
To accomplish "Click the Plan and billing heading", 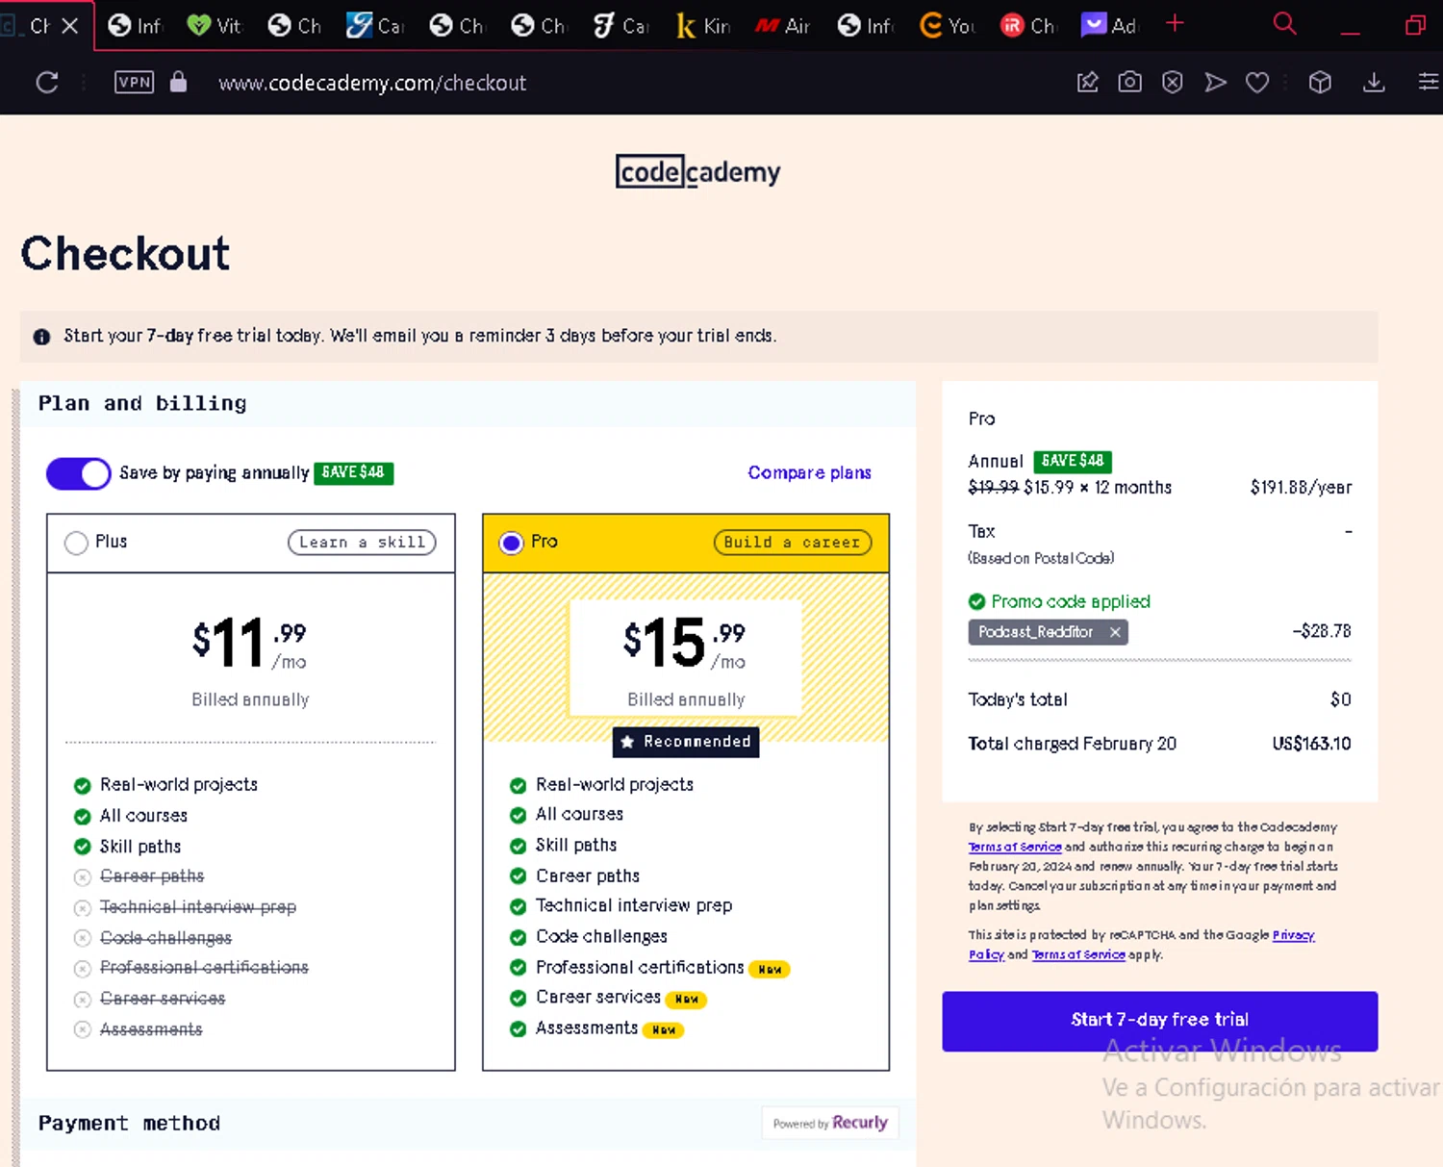I will (x=142, y=403).
